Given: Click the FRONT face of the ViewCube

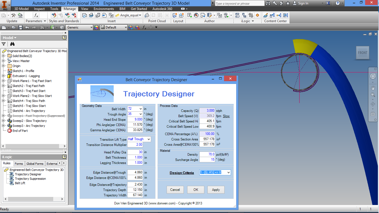Looking at the screenshot, I should pos(363,53).
